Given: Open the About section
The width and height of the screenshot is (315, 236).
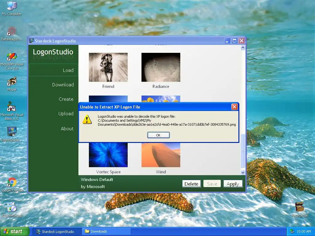Looking at the screenshot, I should (x=67, y=129).
